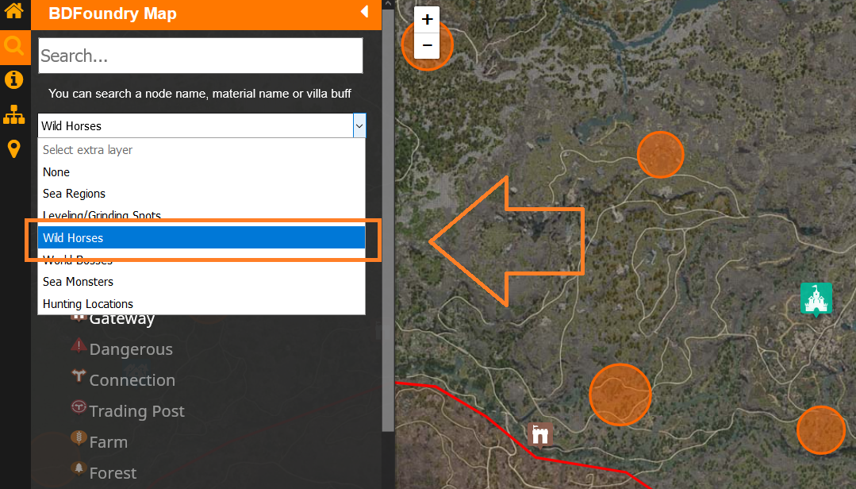Click the Forest tree icon
This screenshot has height=489, width=856.
tap(79, 468)
